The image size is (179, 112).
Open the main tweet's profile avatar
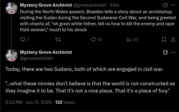(x=11, y=55)
